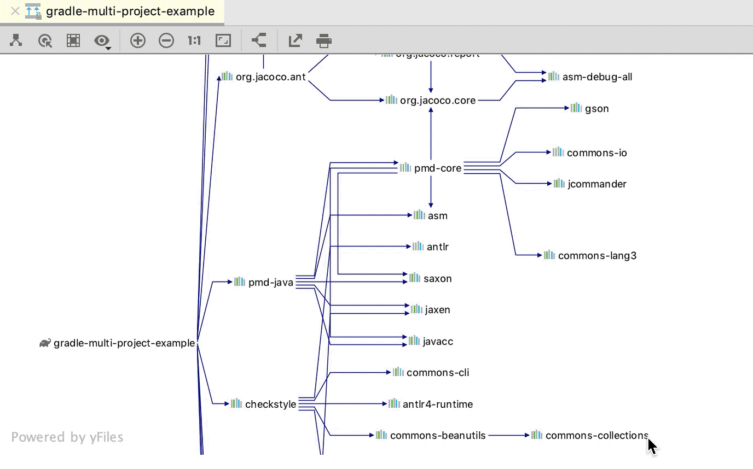Screen dimensions: 753x469
Task: Toggle the grid view icon
Action: pyautogui.click(x=73, y=40)
